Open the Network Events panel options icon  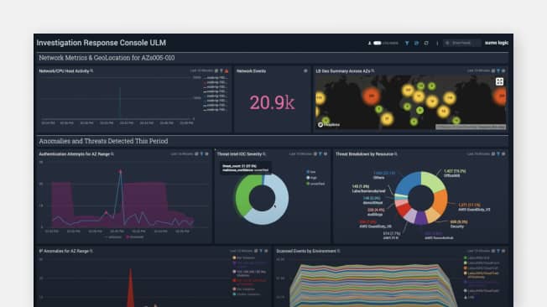coord(305,70)
